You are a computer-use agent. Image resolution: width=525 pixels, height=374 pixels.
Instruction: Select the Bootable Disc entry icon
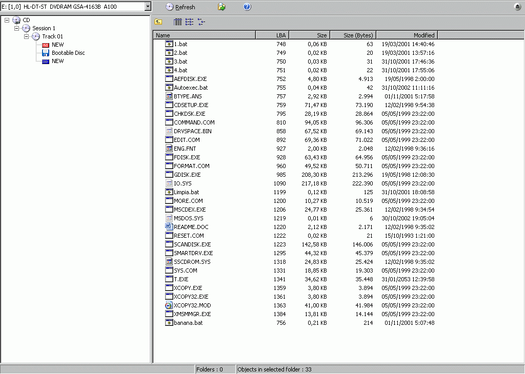tap(46, 53)
